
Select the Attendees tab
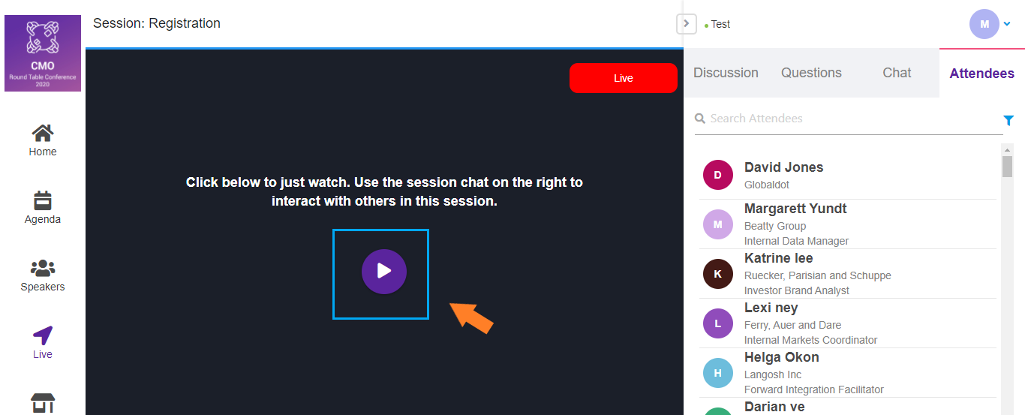pyautogui.click(x=982, y=74)
